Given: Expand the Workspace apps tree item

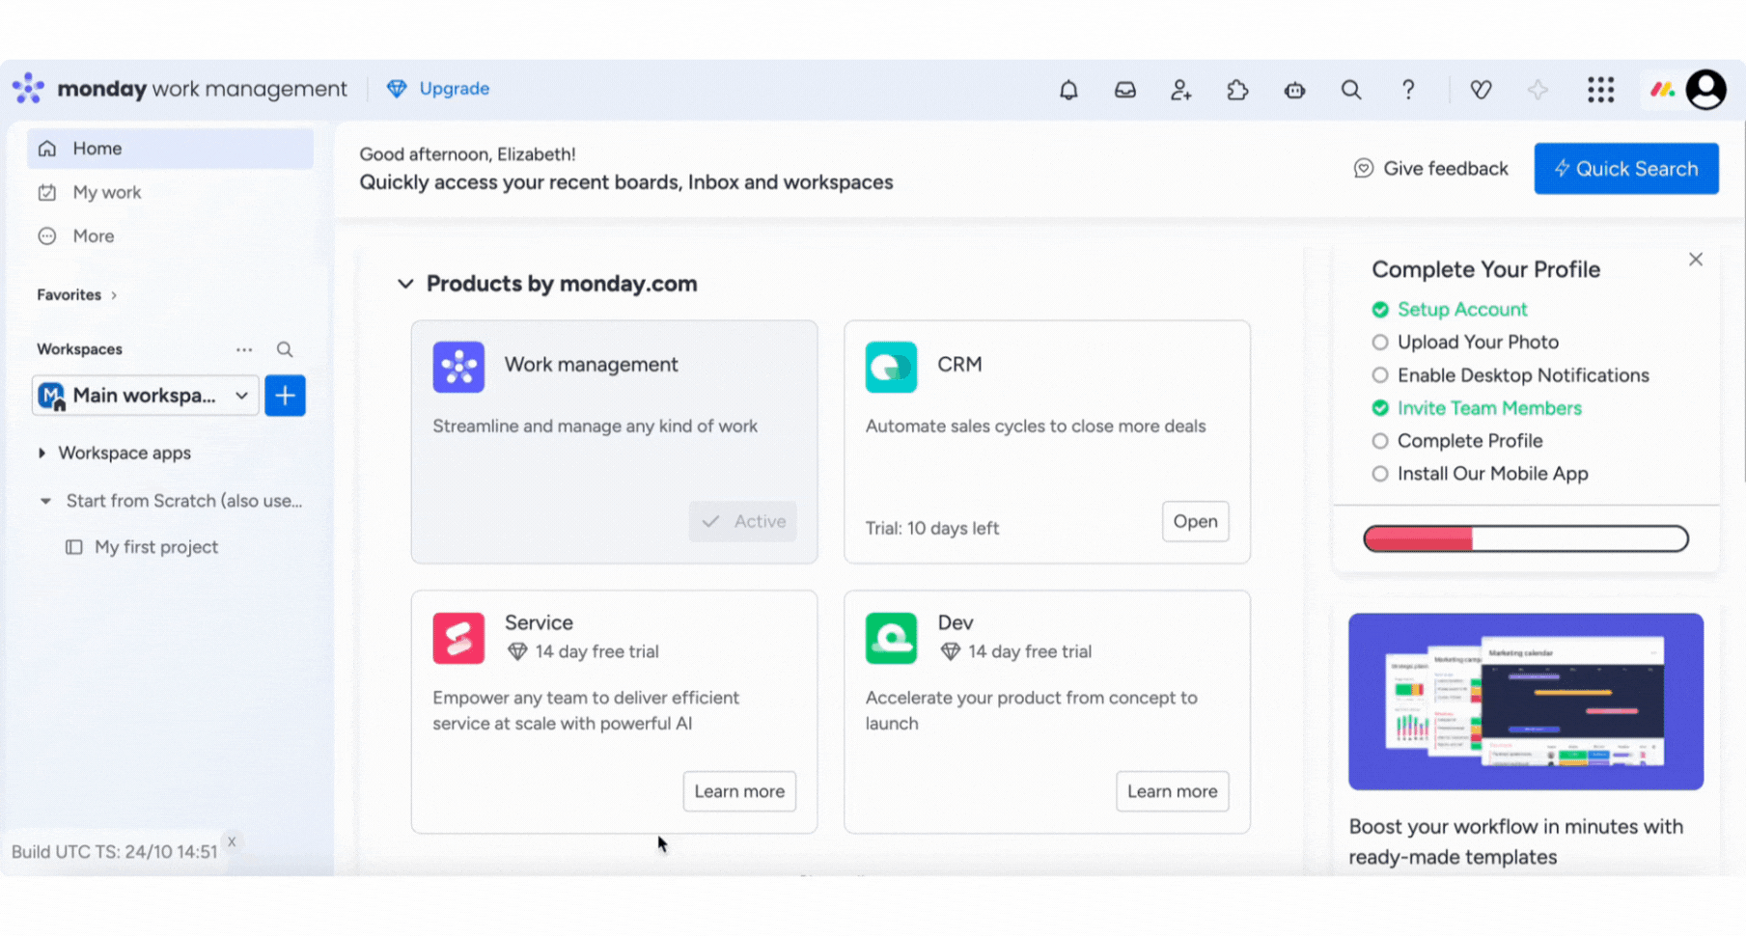Looking at the screenshot, I should [42, 453].
